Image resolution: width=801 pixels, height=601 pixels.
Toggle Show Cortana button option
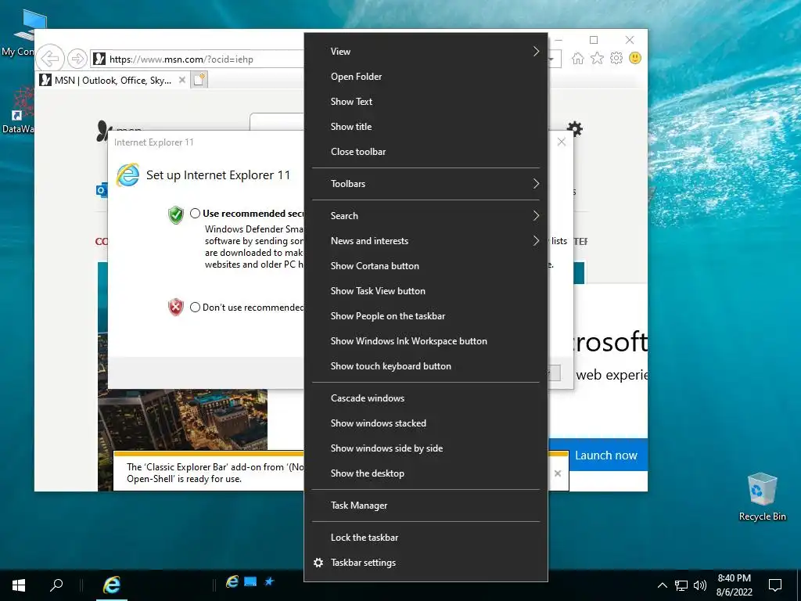[x=426, y=266]
